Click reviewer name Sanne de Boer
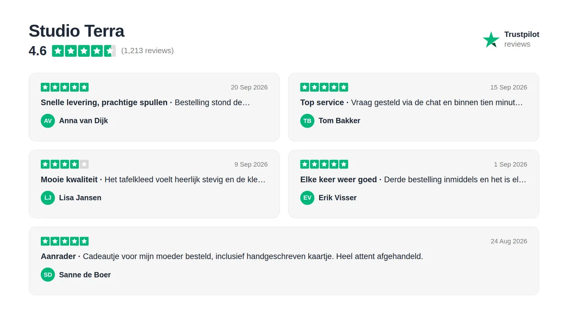568x319 pixels. coord(85,275)
